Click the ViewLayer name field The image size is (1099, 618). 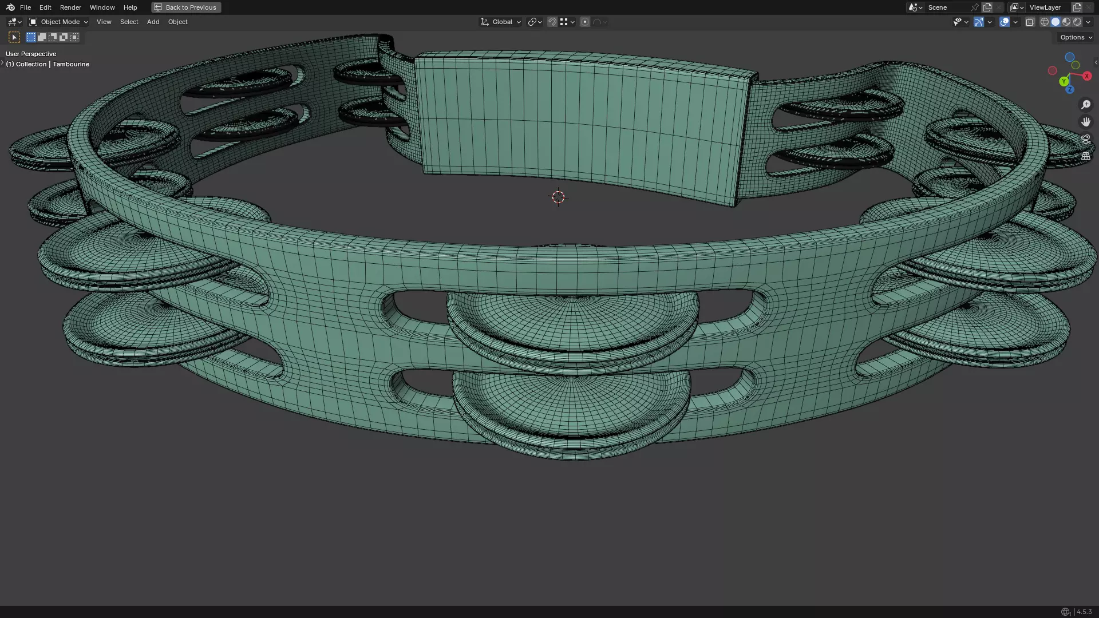tap(1045, 7)
